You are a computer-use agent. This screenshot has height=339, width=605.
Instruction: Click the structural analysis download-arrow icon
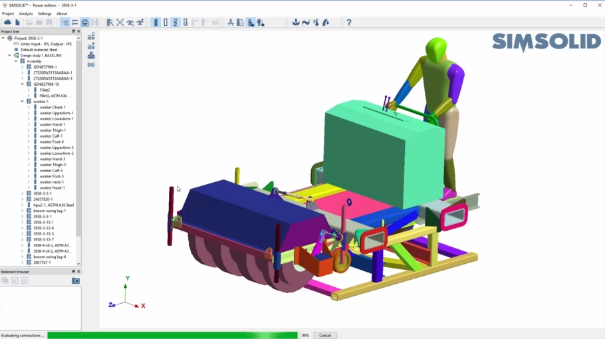tap(296, 23)
